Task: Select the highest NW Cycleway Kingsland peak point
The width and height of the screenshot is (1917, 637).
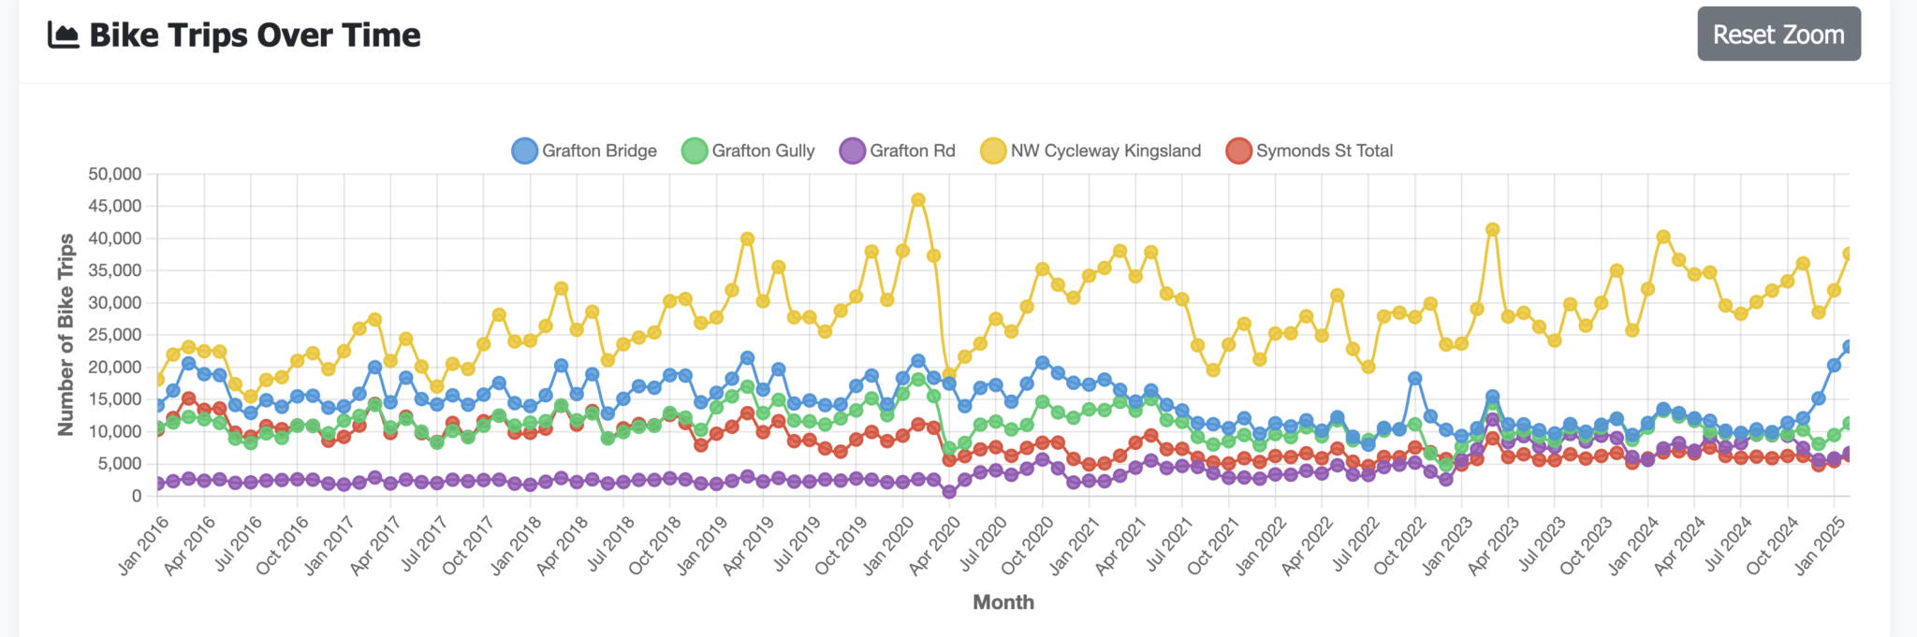Action: click(x=918, y=200)
